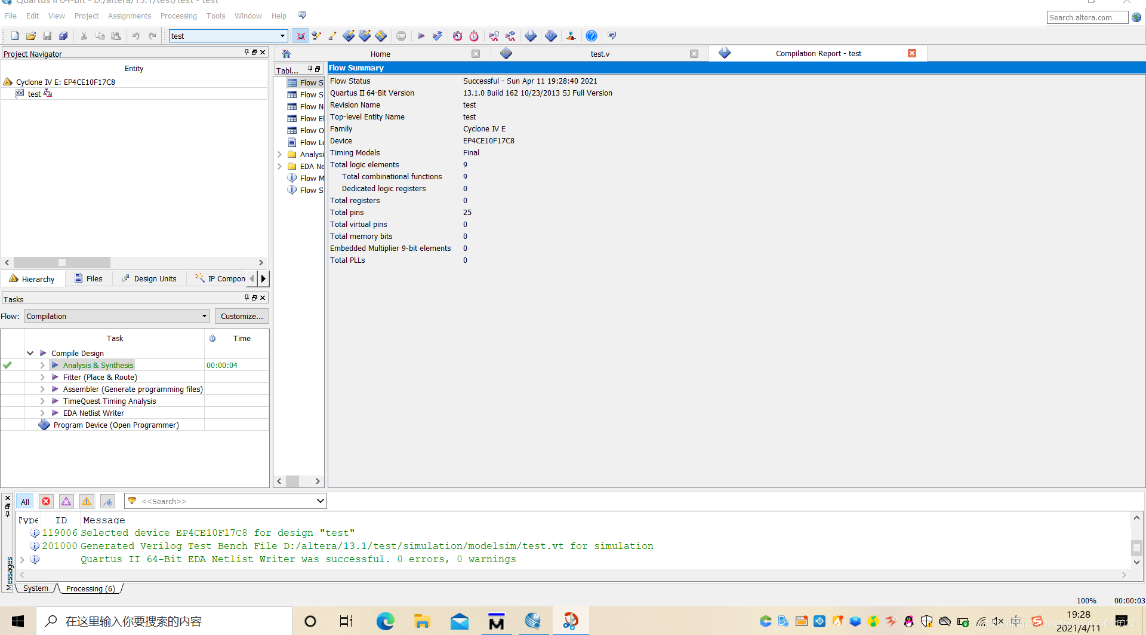Click the Redo arrow icon
This screenshot has height=635, width=1146.
tap(153, 36)
